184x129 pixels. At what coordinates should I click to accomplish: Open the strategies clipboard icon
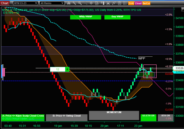(x=119, y=3)
